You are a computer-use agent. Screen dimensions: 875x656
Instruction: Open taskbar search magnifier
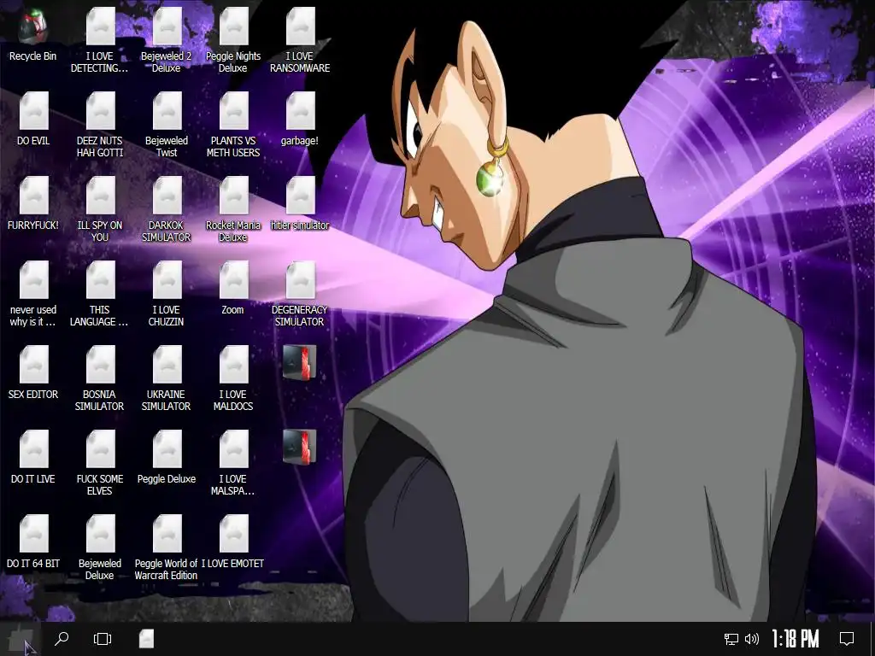tap(62, 639)
